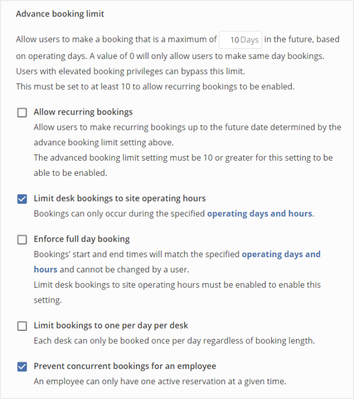Screen dimensions: 354x399
Task: Follow operating days and hours link under Enforce full day
Action: coord(281,254)
